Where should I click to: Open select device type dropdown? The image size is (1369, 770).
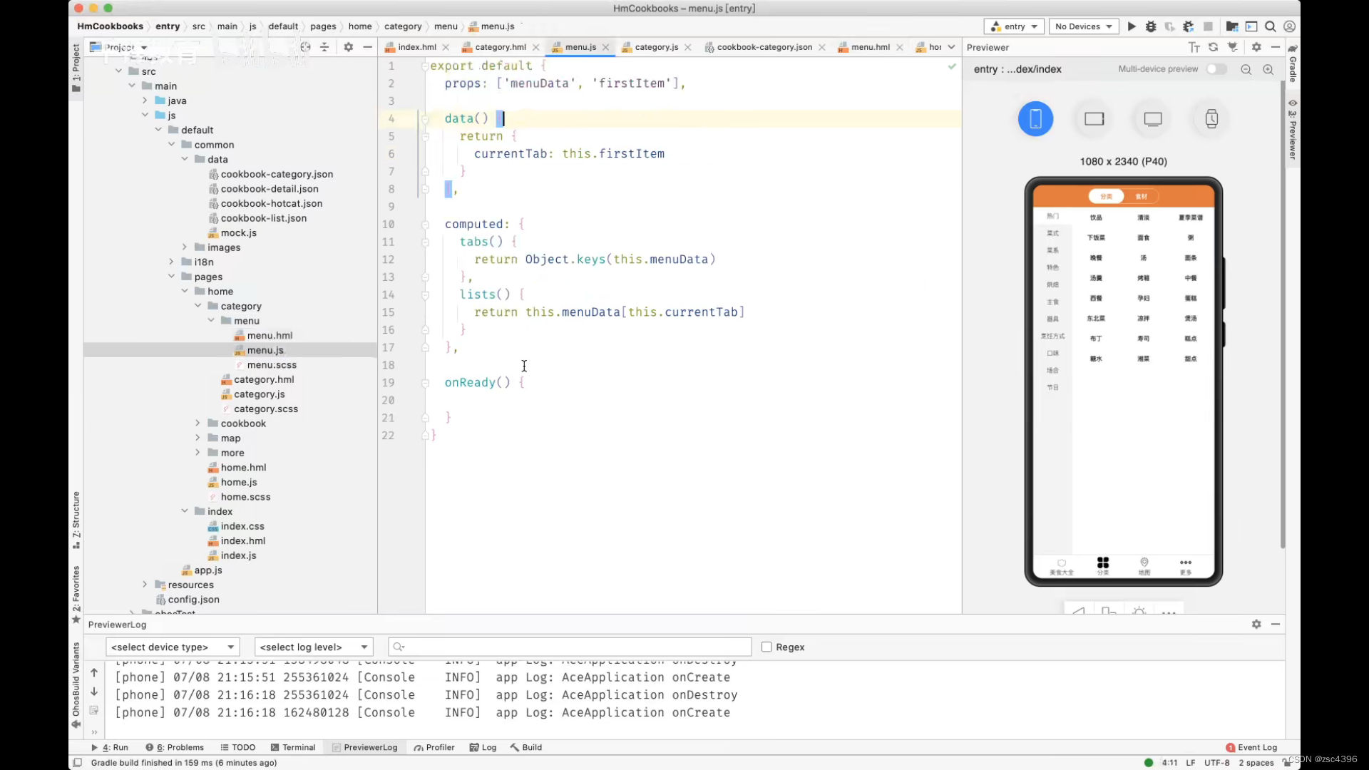[173, 646]
